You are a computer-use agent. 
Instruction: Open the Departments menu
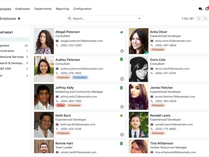[x=43, y=9]
